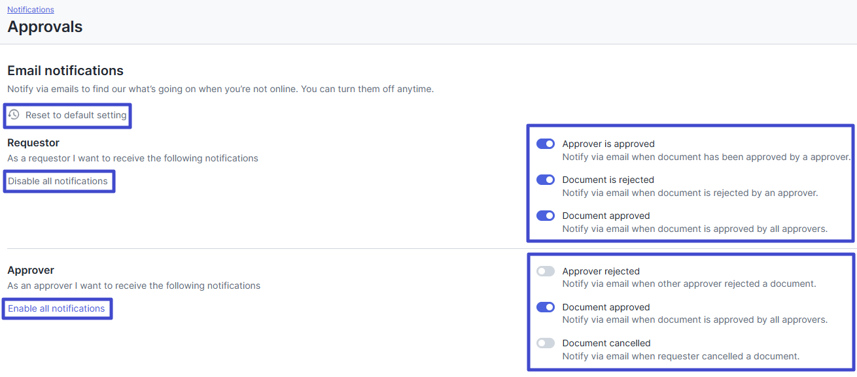Switch off Approver's Document approved toggle

click(x=546, y=307)
